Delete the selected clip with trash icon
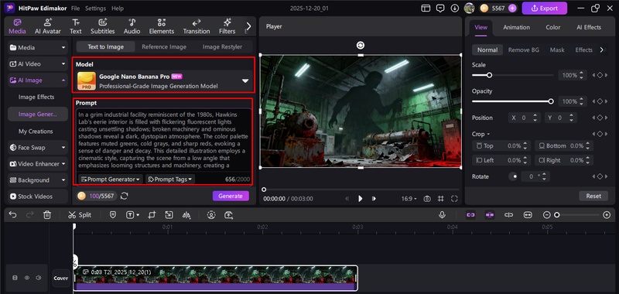 point(47,214)
